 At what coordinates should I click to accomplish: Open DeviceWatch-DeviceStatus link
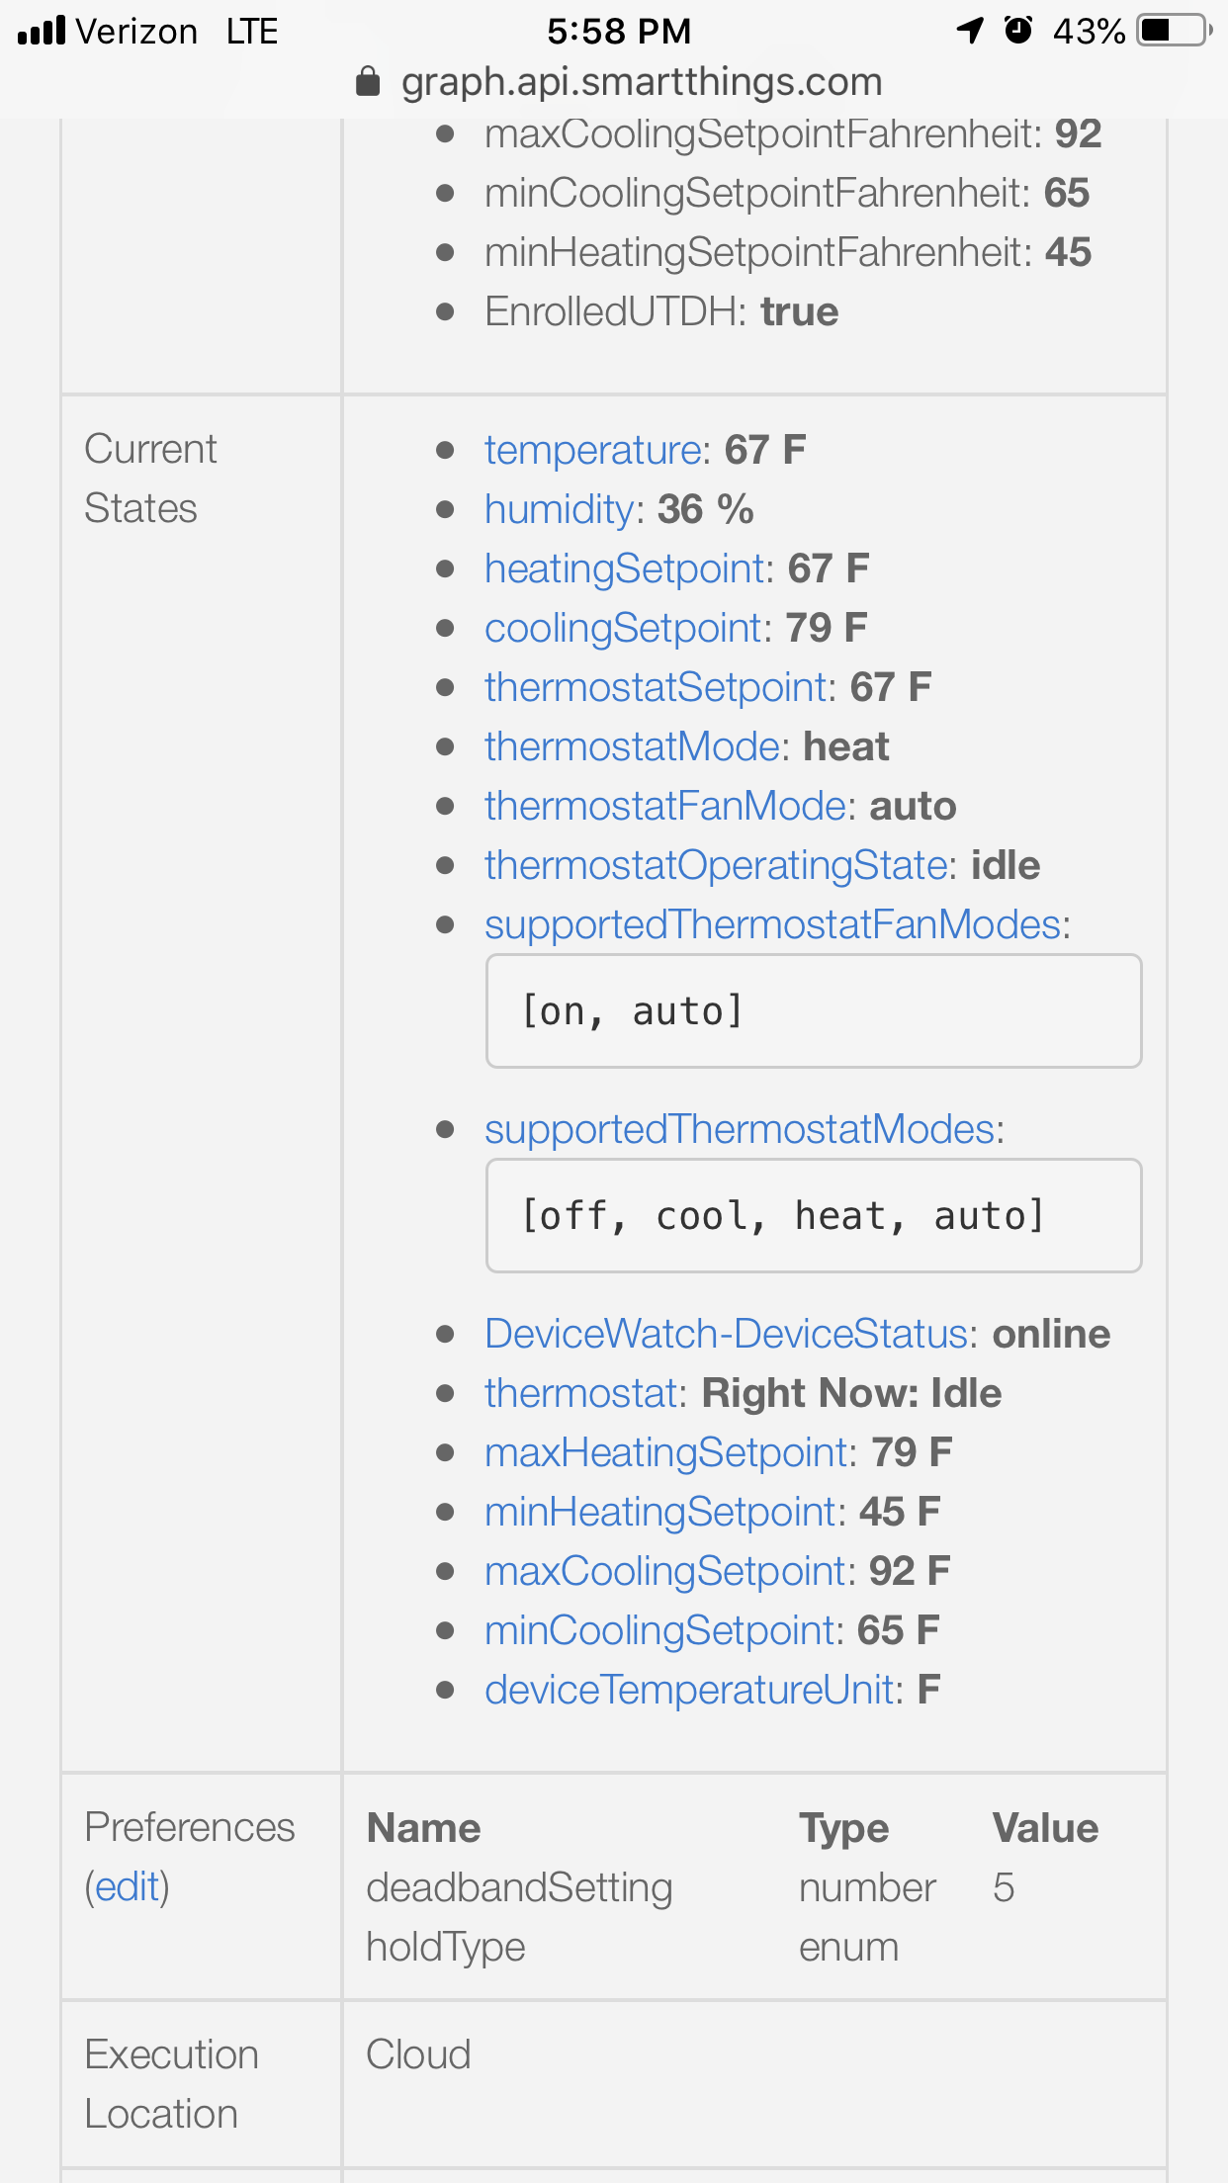point(725,1334)
